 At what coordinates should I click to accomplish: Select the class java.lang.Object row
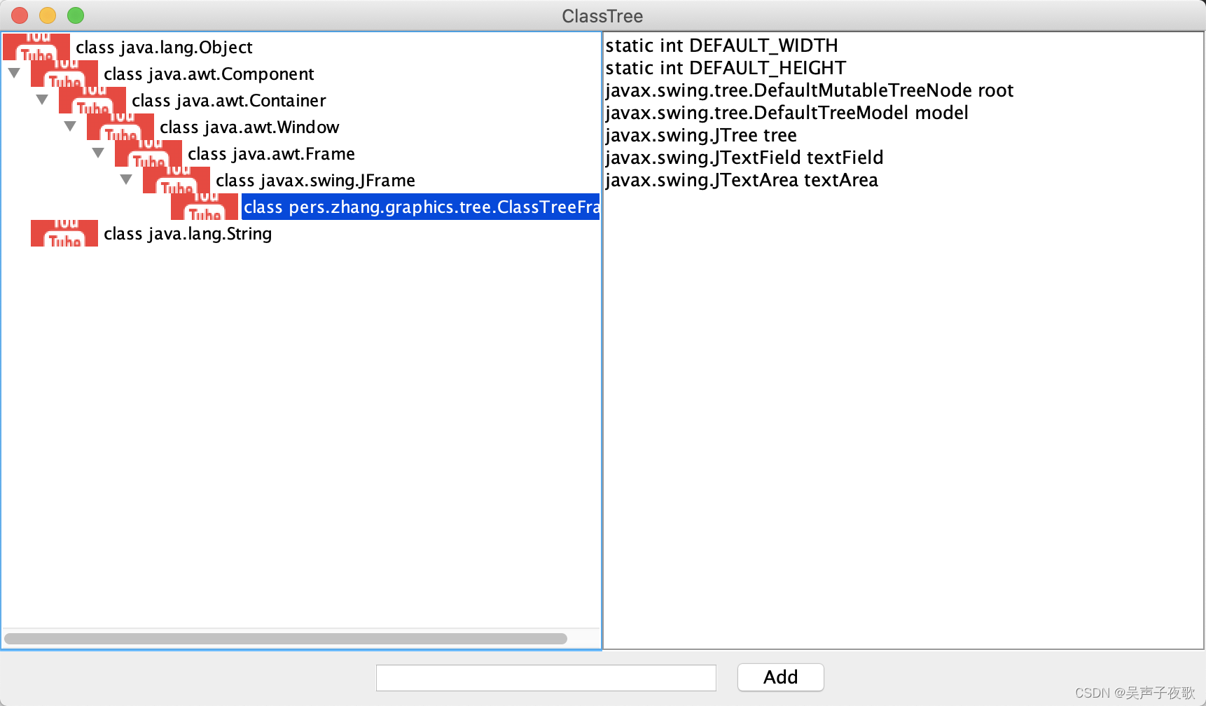164,47
